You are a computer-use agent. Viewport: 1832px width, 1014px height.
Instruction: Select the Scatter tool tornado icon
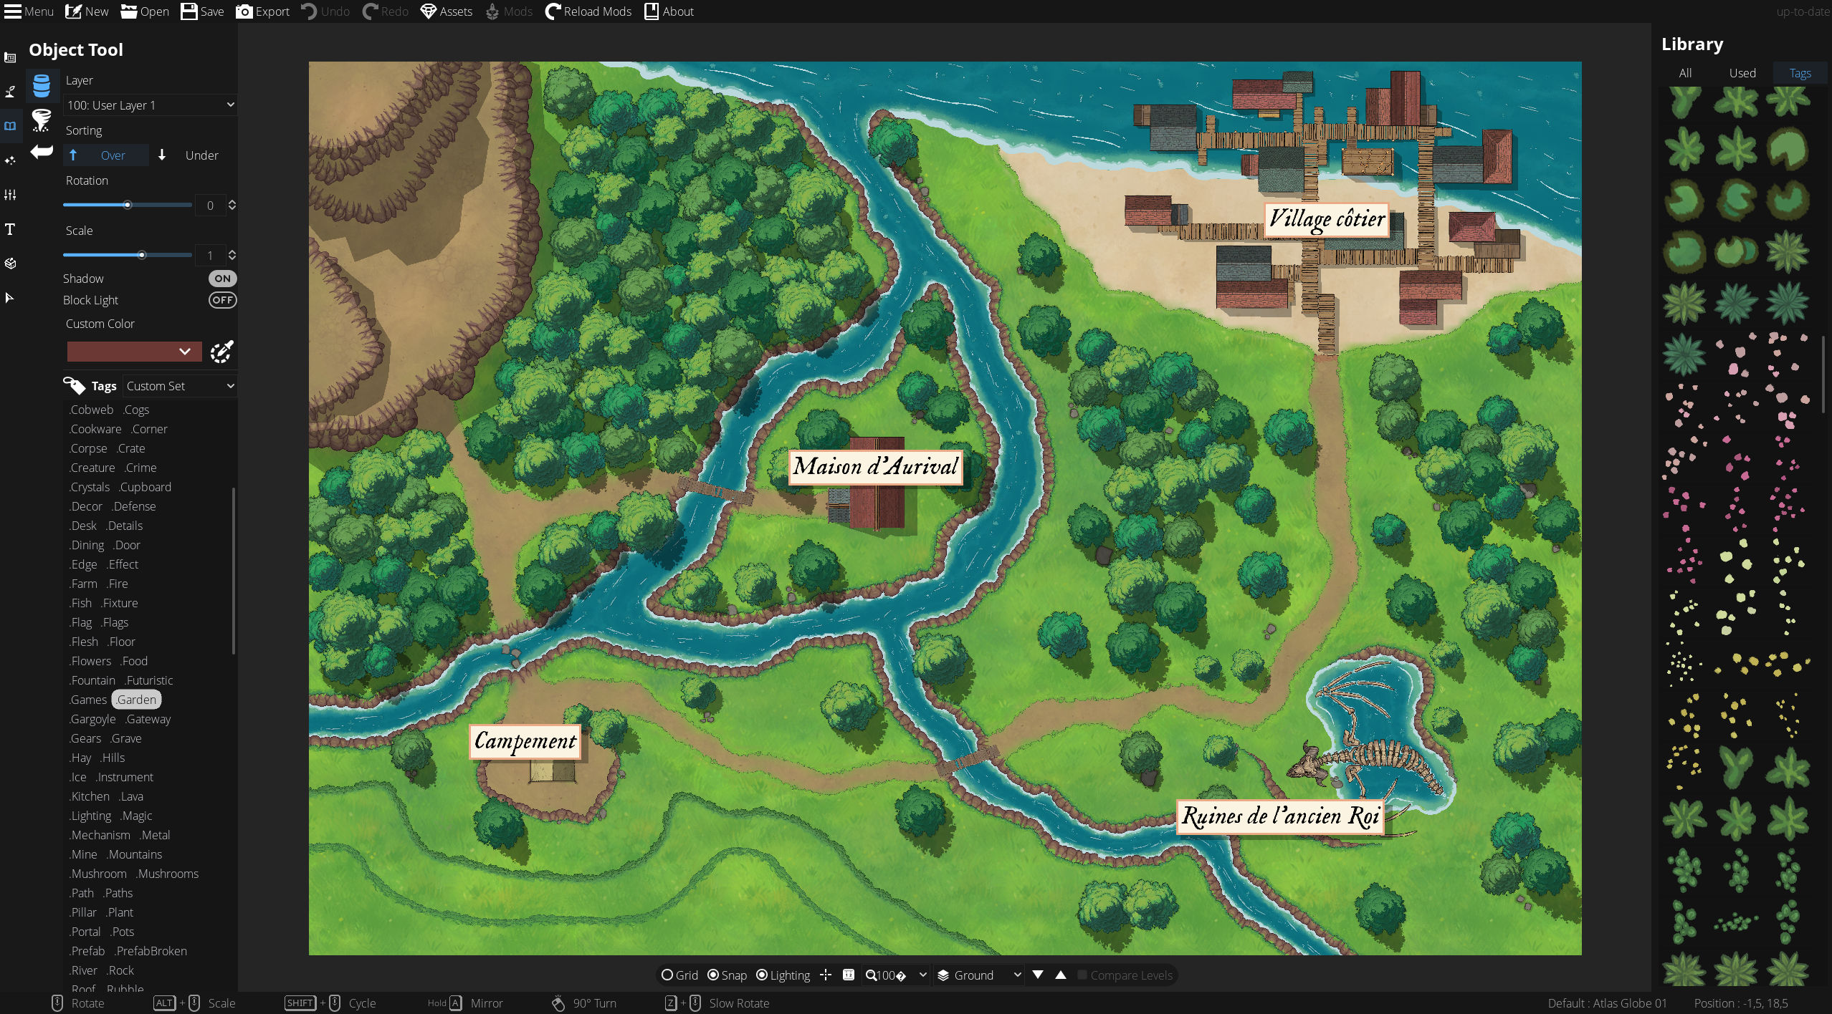42,120
